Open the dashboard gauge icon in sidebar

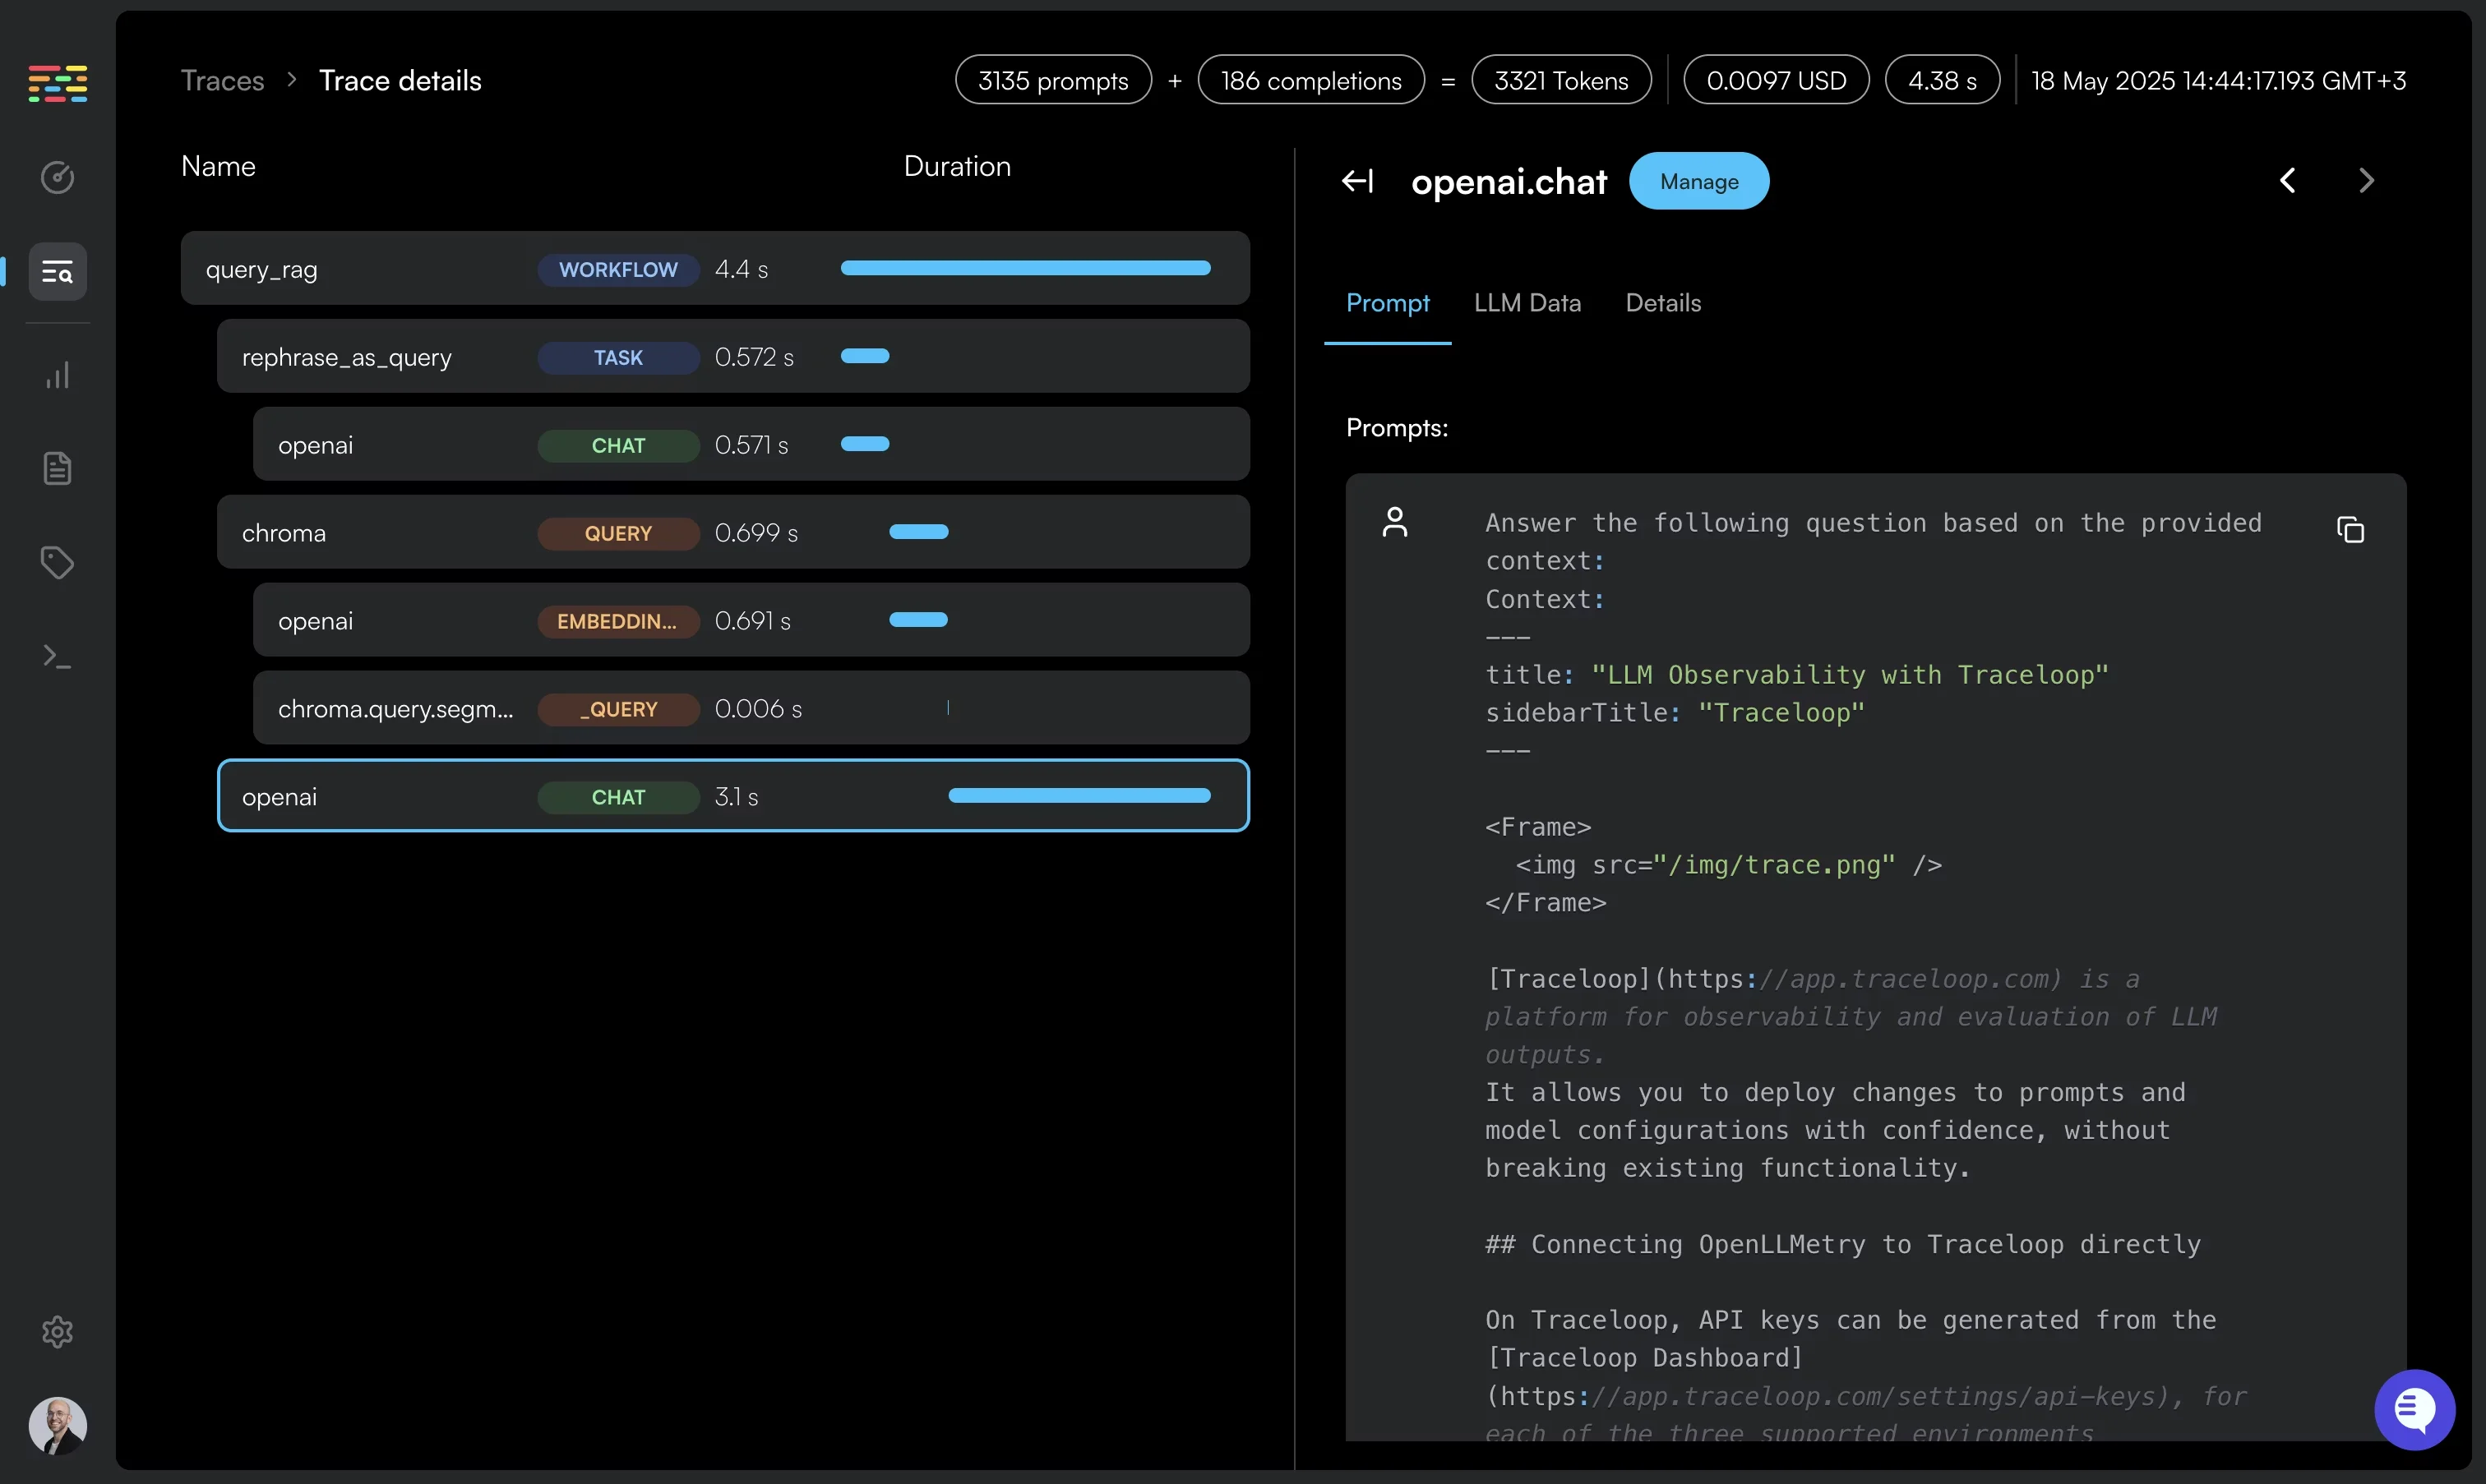pyautogui.click(x=57, y=177)
